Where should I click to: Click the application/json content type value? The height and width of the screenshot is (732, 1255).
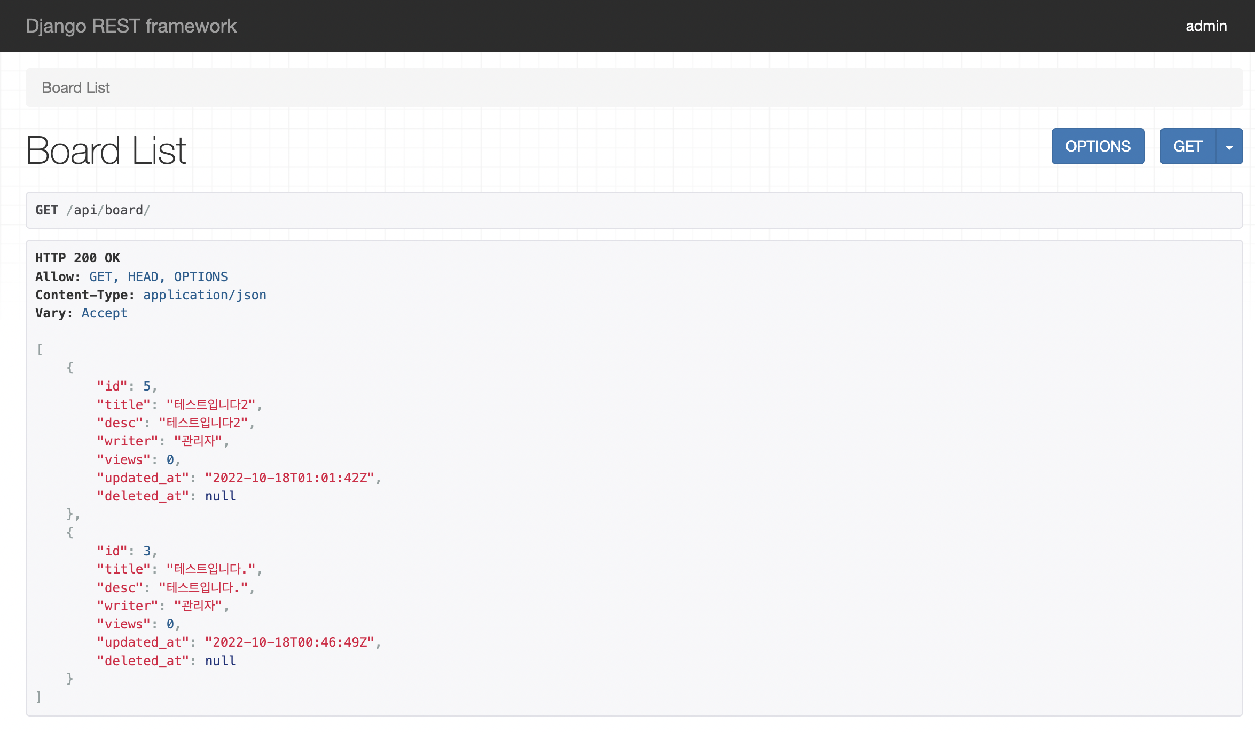pos(205,295)
